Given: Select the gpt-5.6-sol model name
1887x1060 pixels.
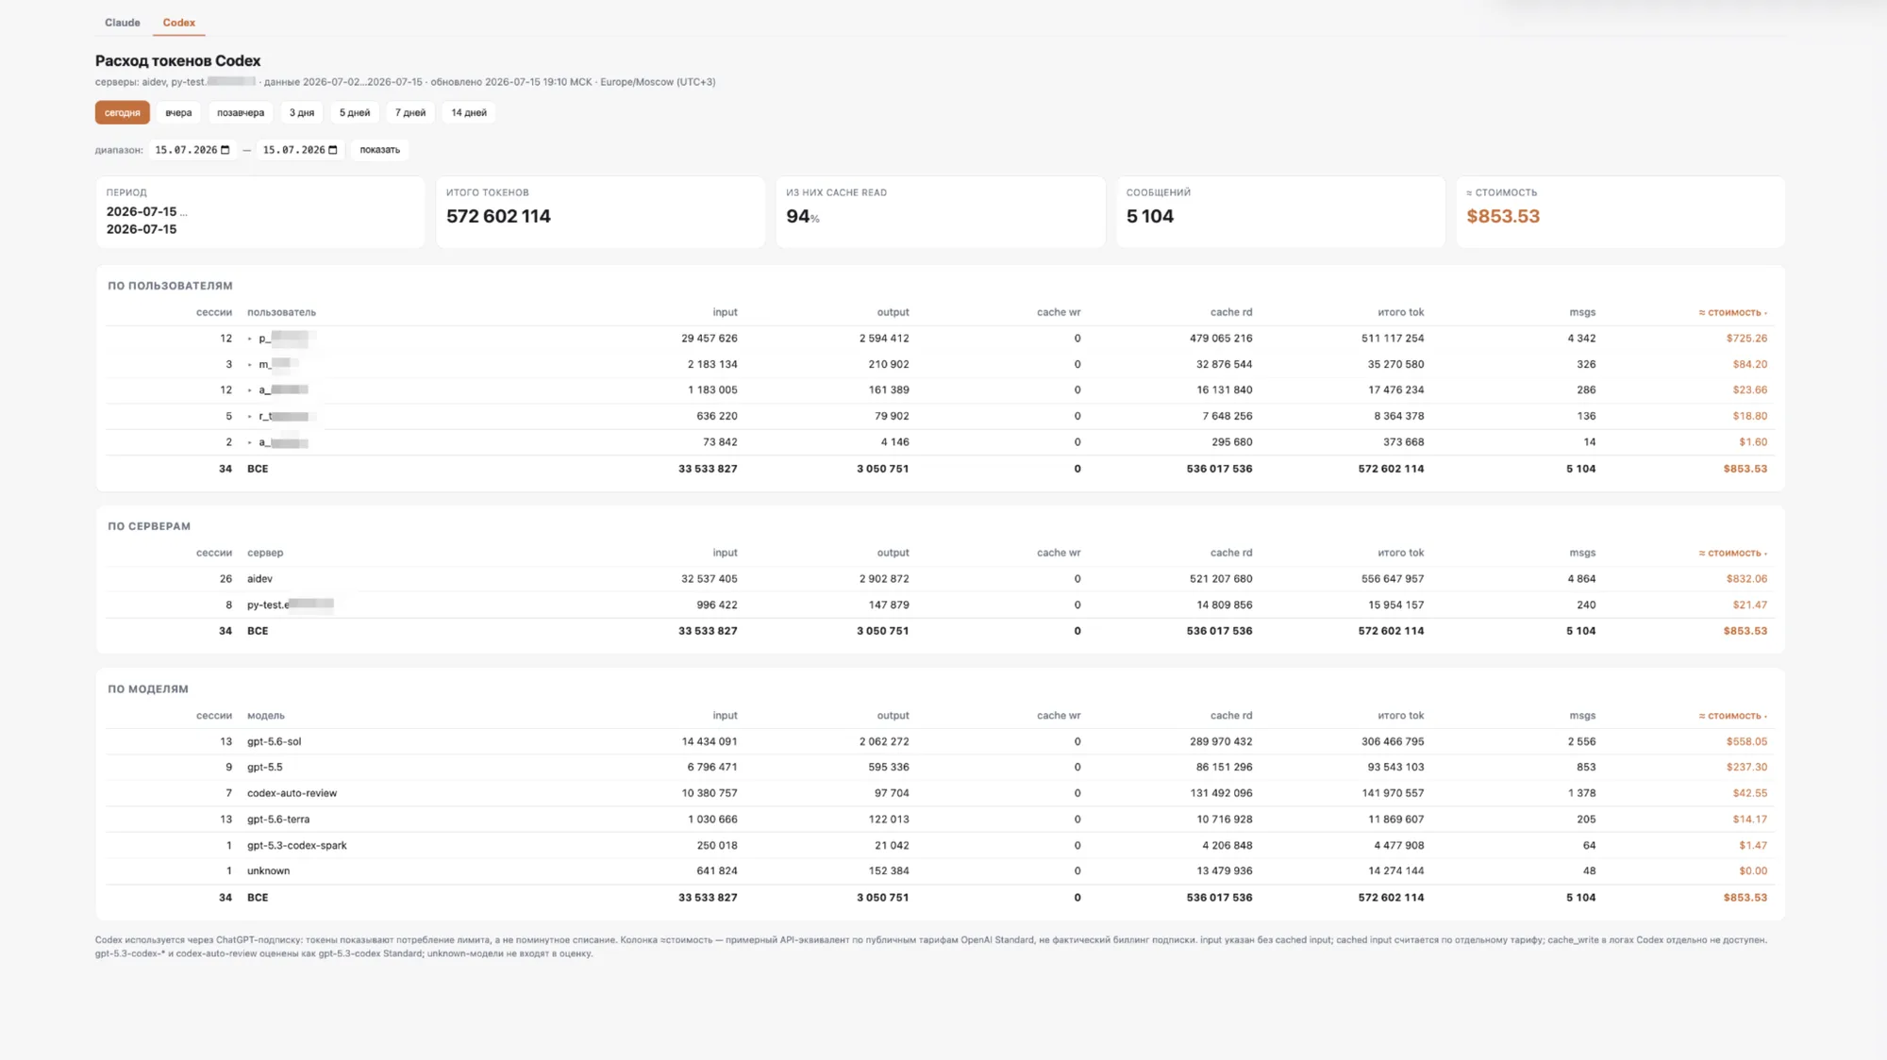Looking at the screenshot, I should 275,741.
